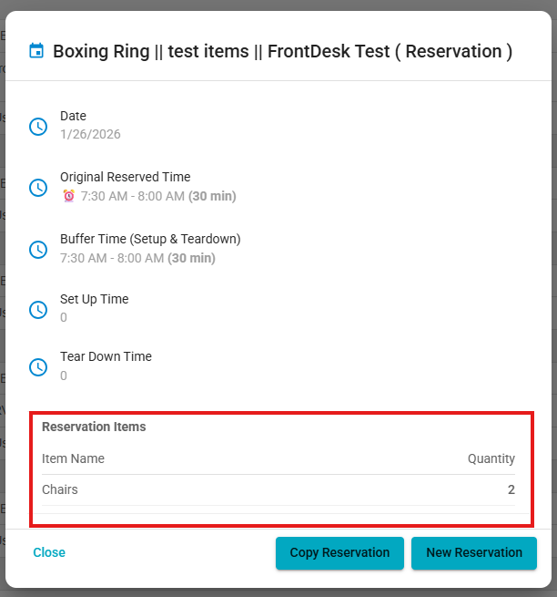Click the Set Up Time value 0
This screenshot has height=597, width=557.
click(64, 317)
